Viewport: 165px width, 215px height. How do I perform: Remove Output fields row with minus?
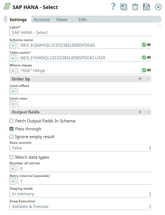[148, 112]
